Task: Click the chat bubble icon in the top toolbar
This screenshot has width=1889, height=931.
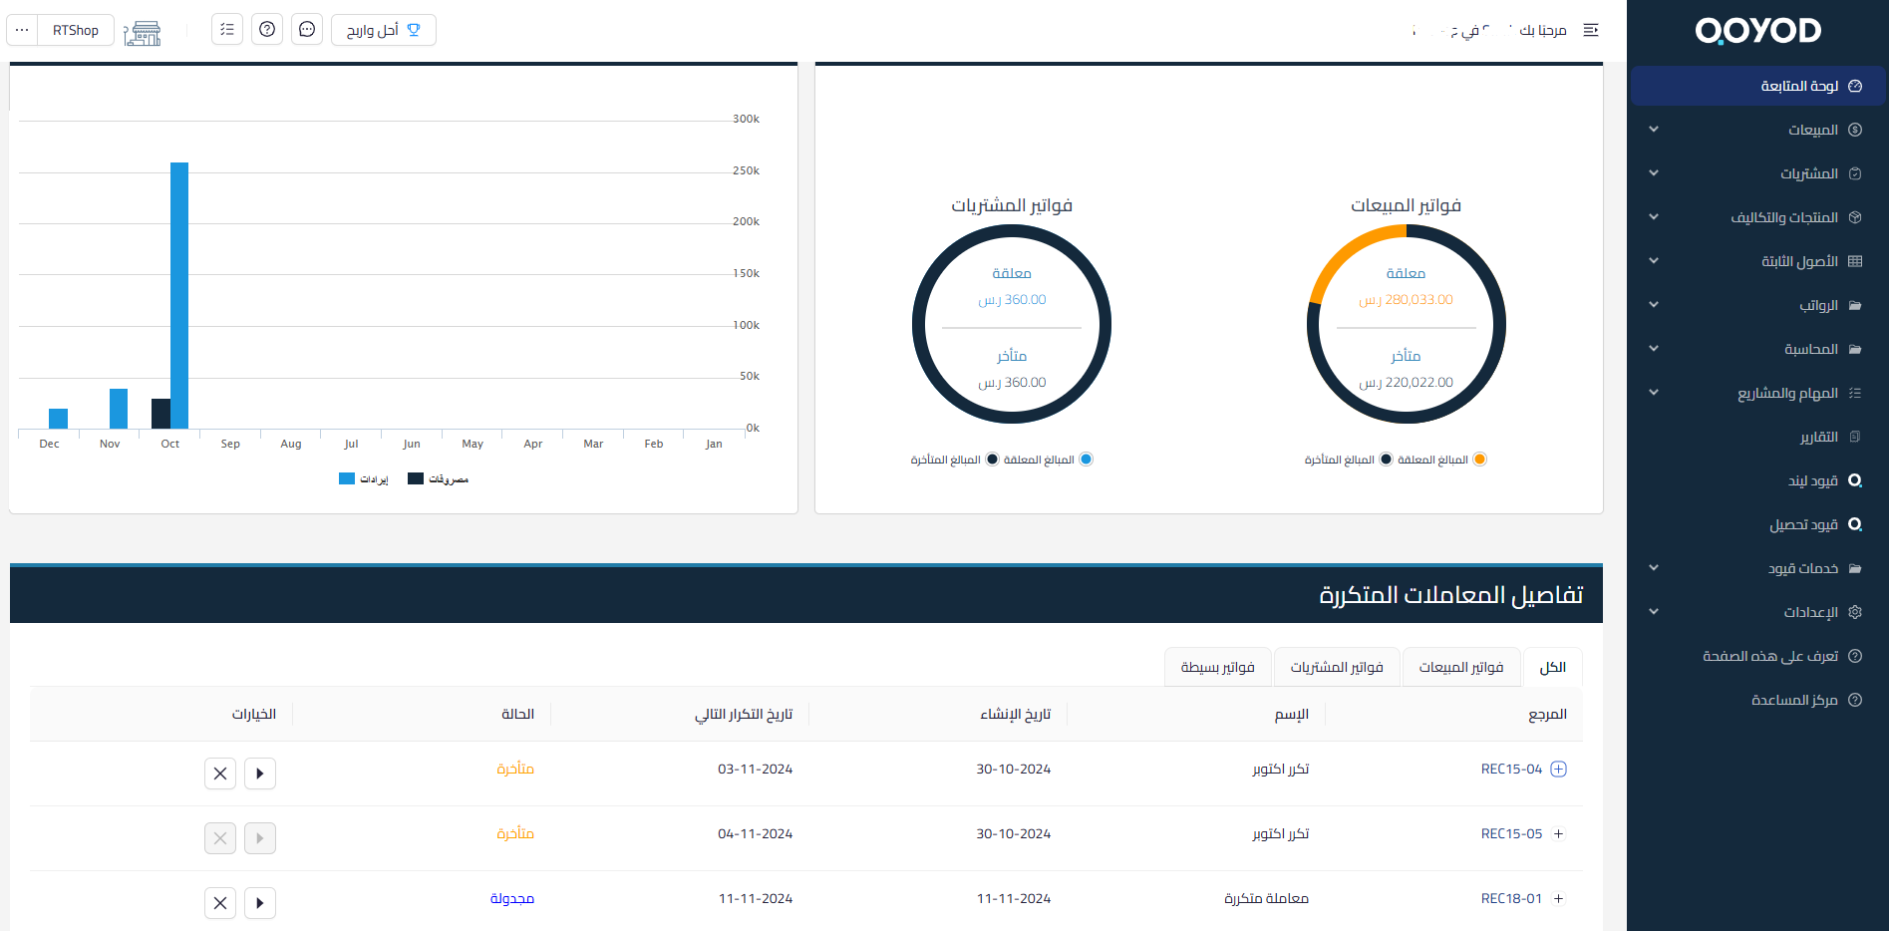Action: [x=306, y=29]
